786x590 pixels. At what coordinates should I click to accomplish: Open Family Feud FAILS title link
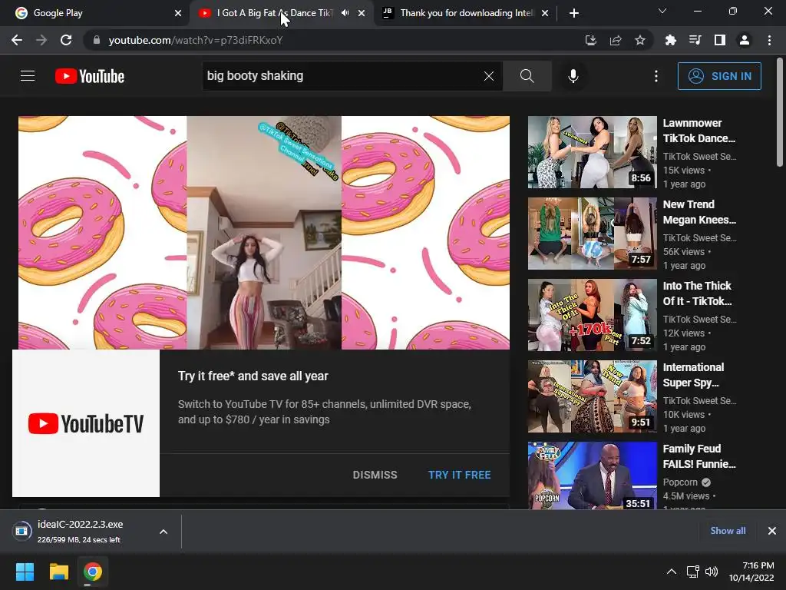click(699, 456)
